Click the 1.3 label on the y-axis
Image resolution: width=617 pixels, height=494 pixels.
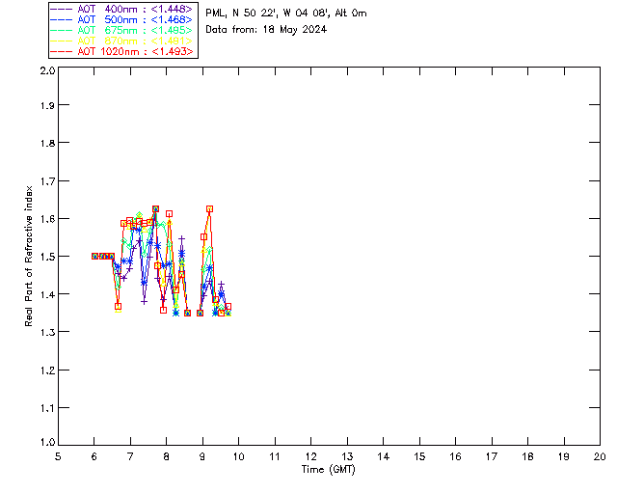coord(46,332)
